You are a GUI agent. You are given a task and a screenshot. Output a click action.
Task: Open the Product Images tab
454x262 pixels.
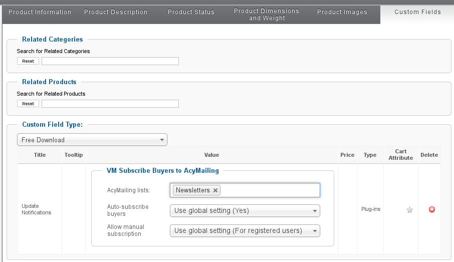pyautogui.click(x=342, y=12)
